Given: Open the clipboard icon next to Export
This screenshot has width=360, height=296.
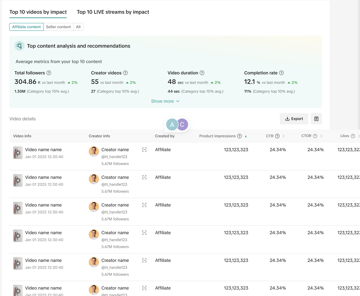Looking at the screenshot, I should click(316, 119).
